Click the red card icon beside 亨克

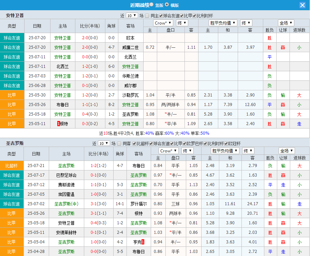click(143, 242)
